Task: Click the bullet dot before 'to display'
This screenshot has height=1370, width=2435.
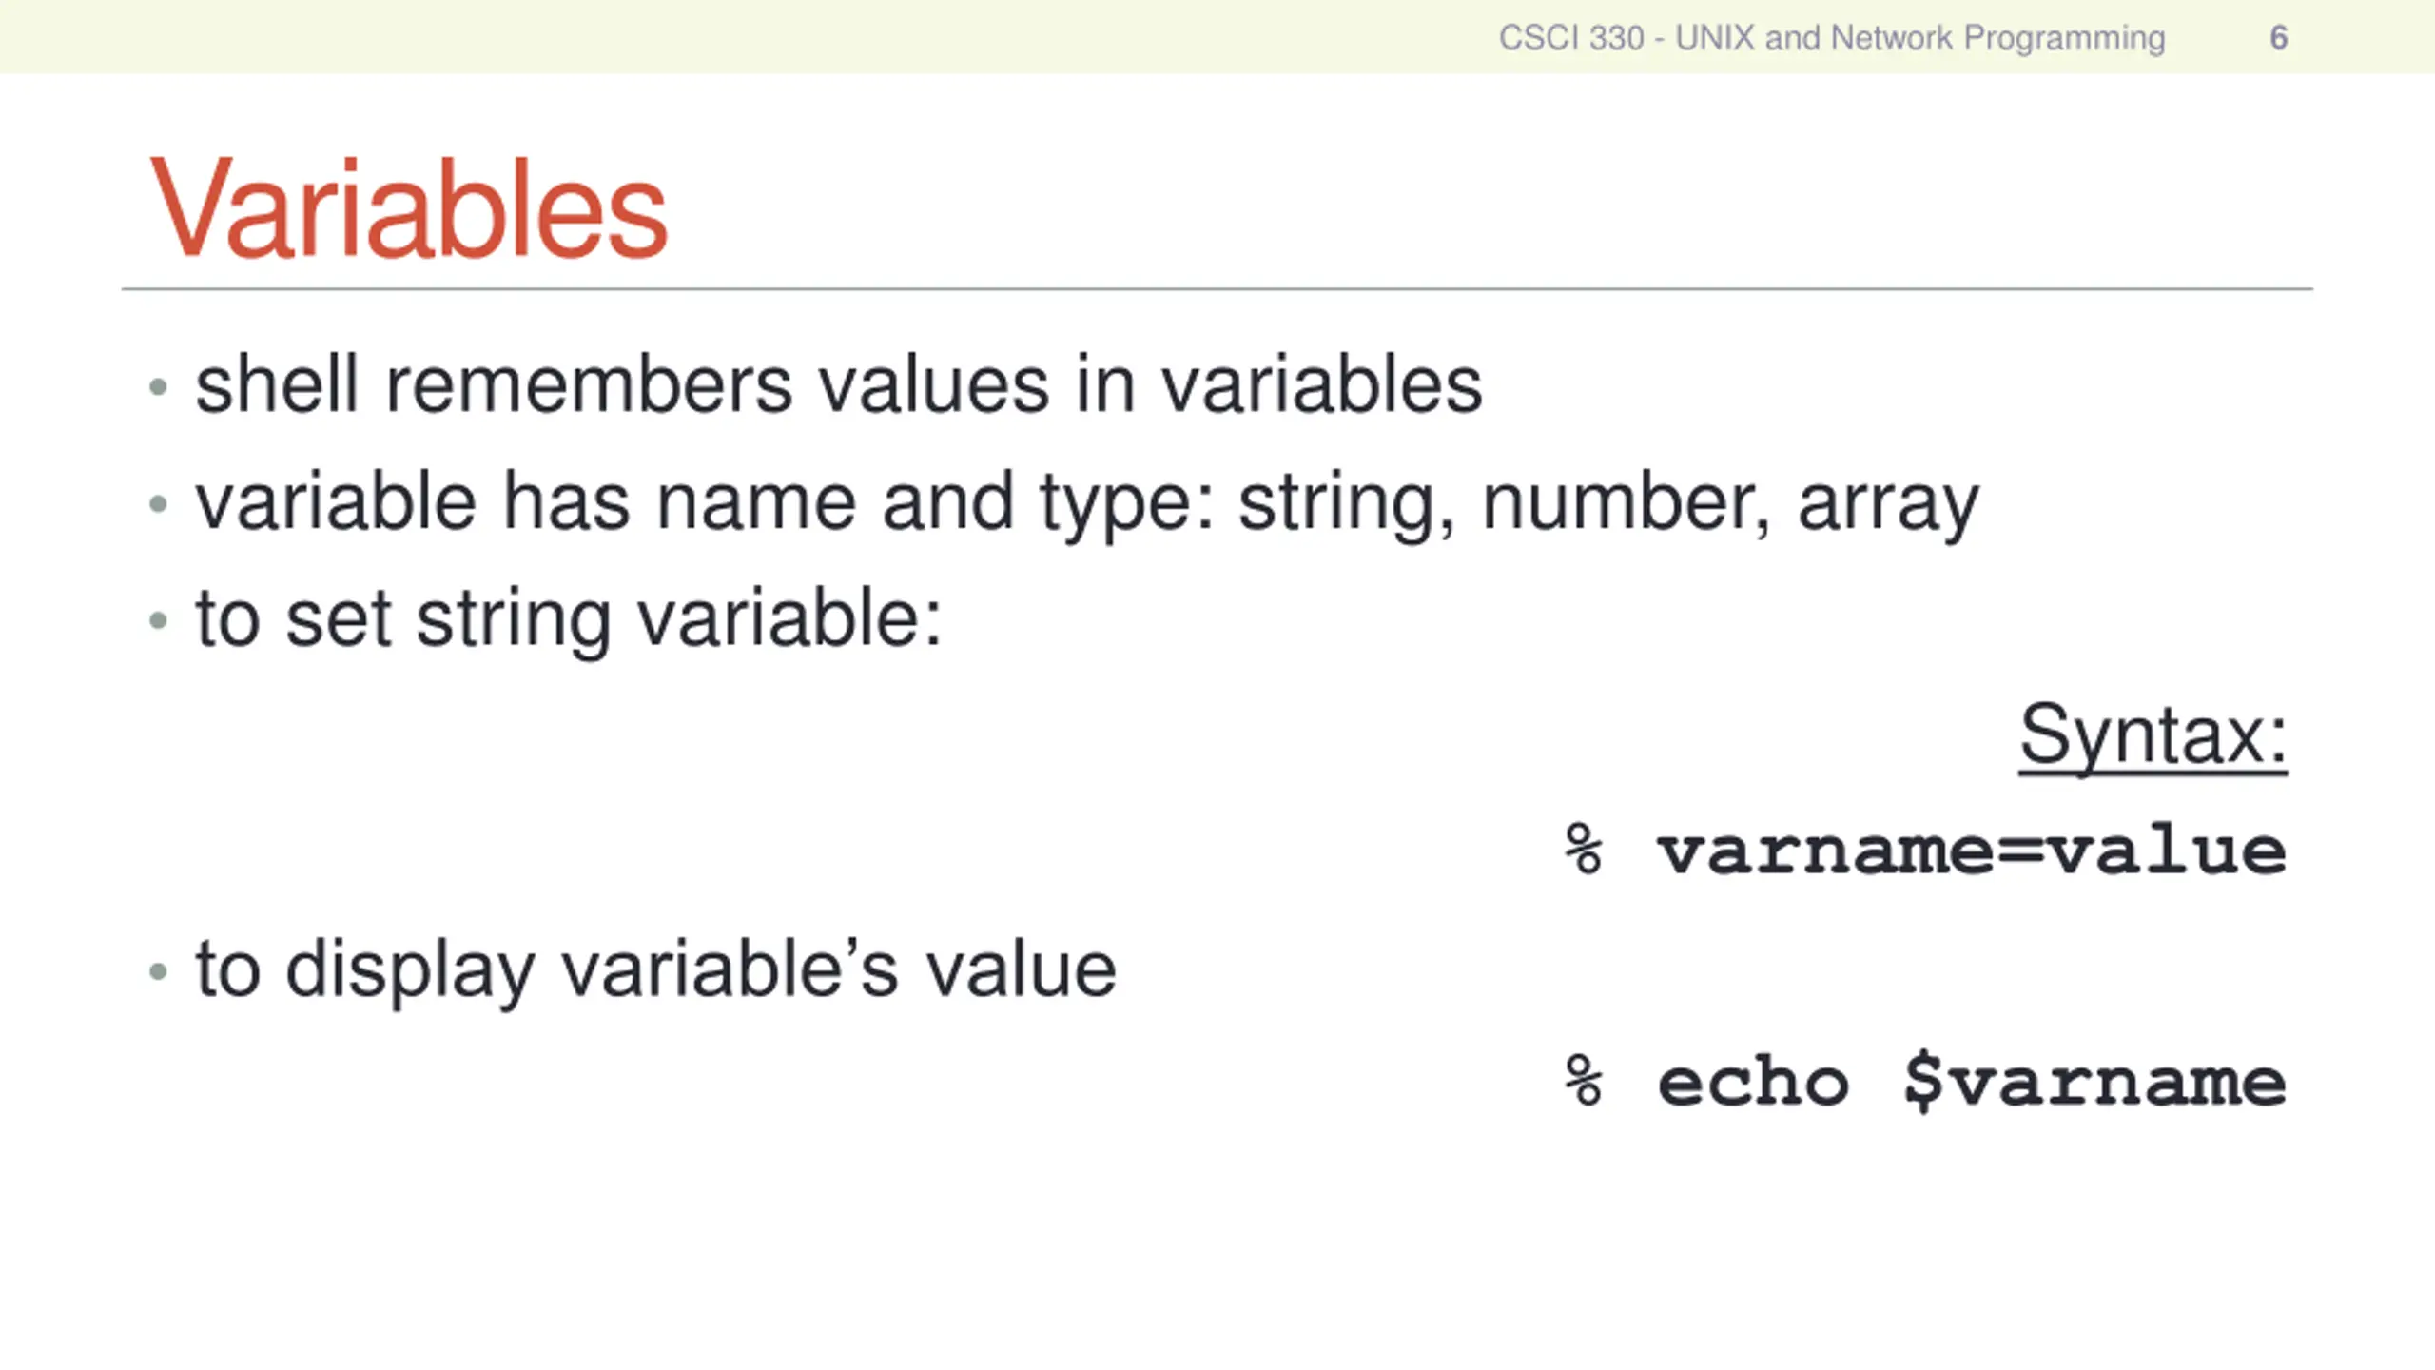Action: pyautogui.click(x=158, y=972)
